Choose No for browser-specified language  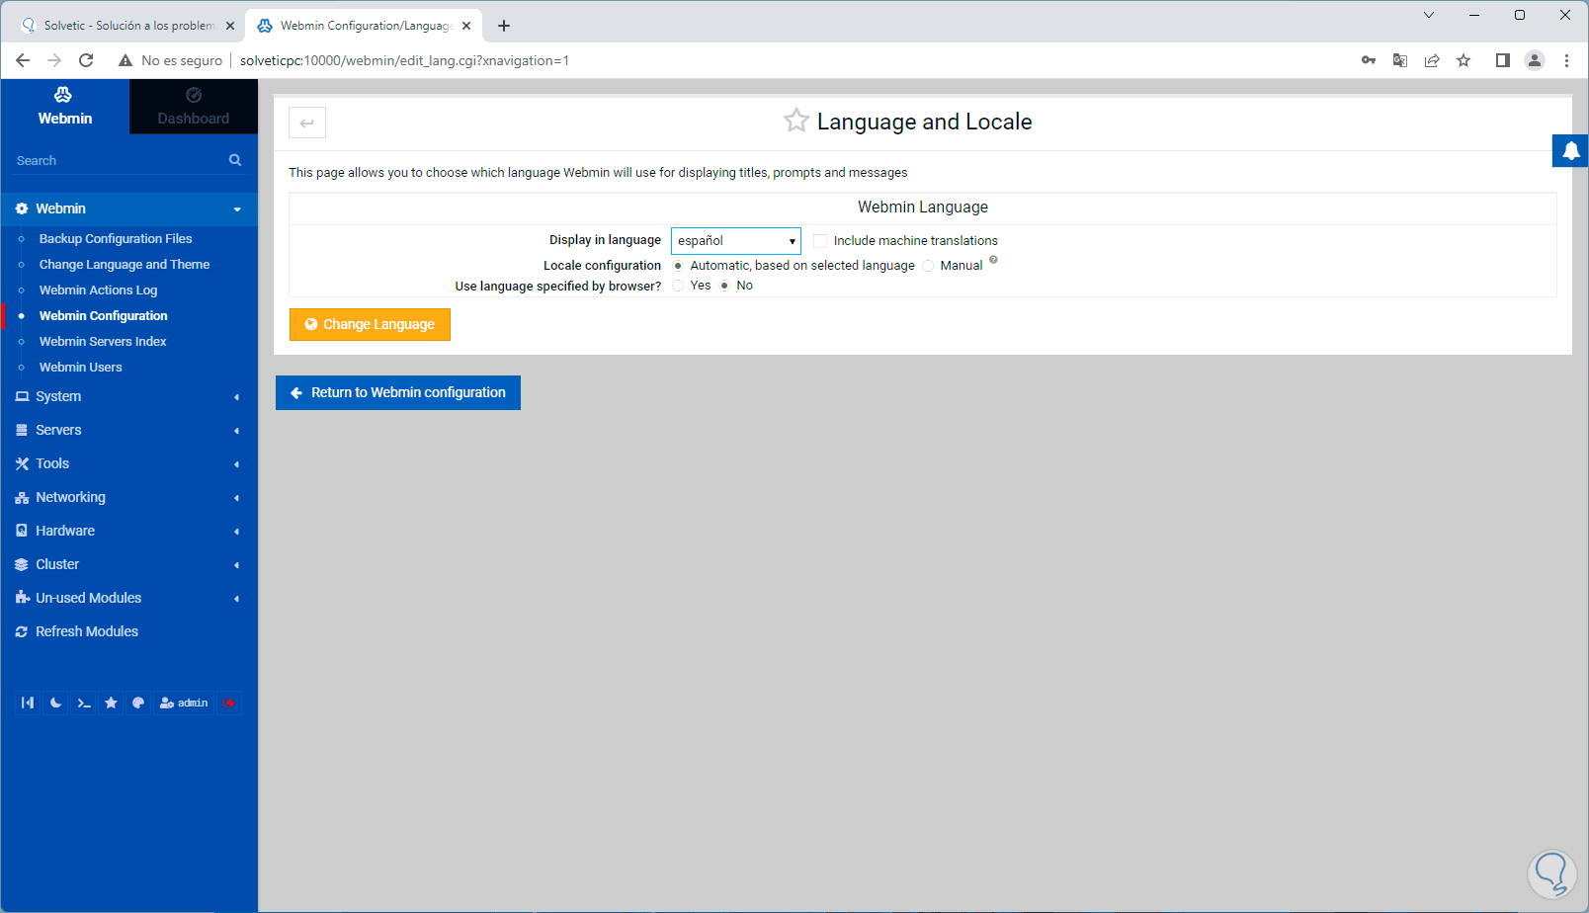click(724, 286)
